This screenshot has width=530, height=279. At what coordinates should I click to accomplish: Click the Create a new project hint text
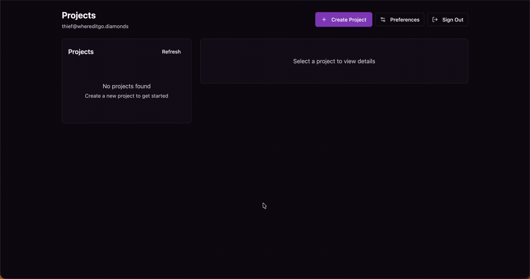(x=126, y=96)
